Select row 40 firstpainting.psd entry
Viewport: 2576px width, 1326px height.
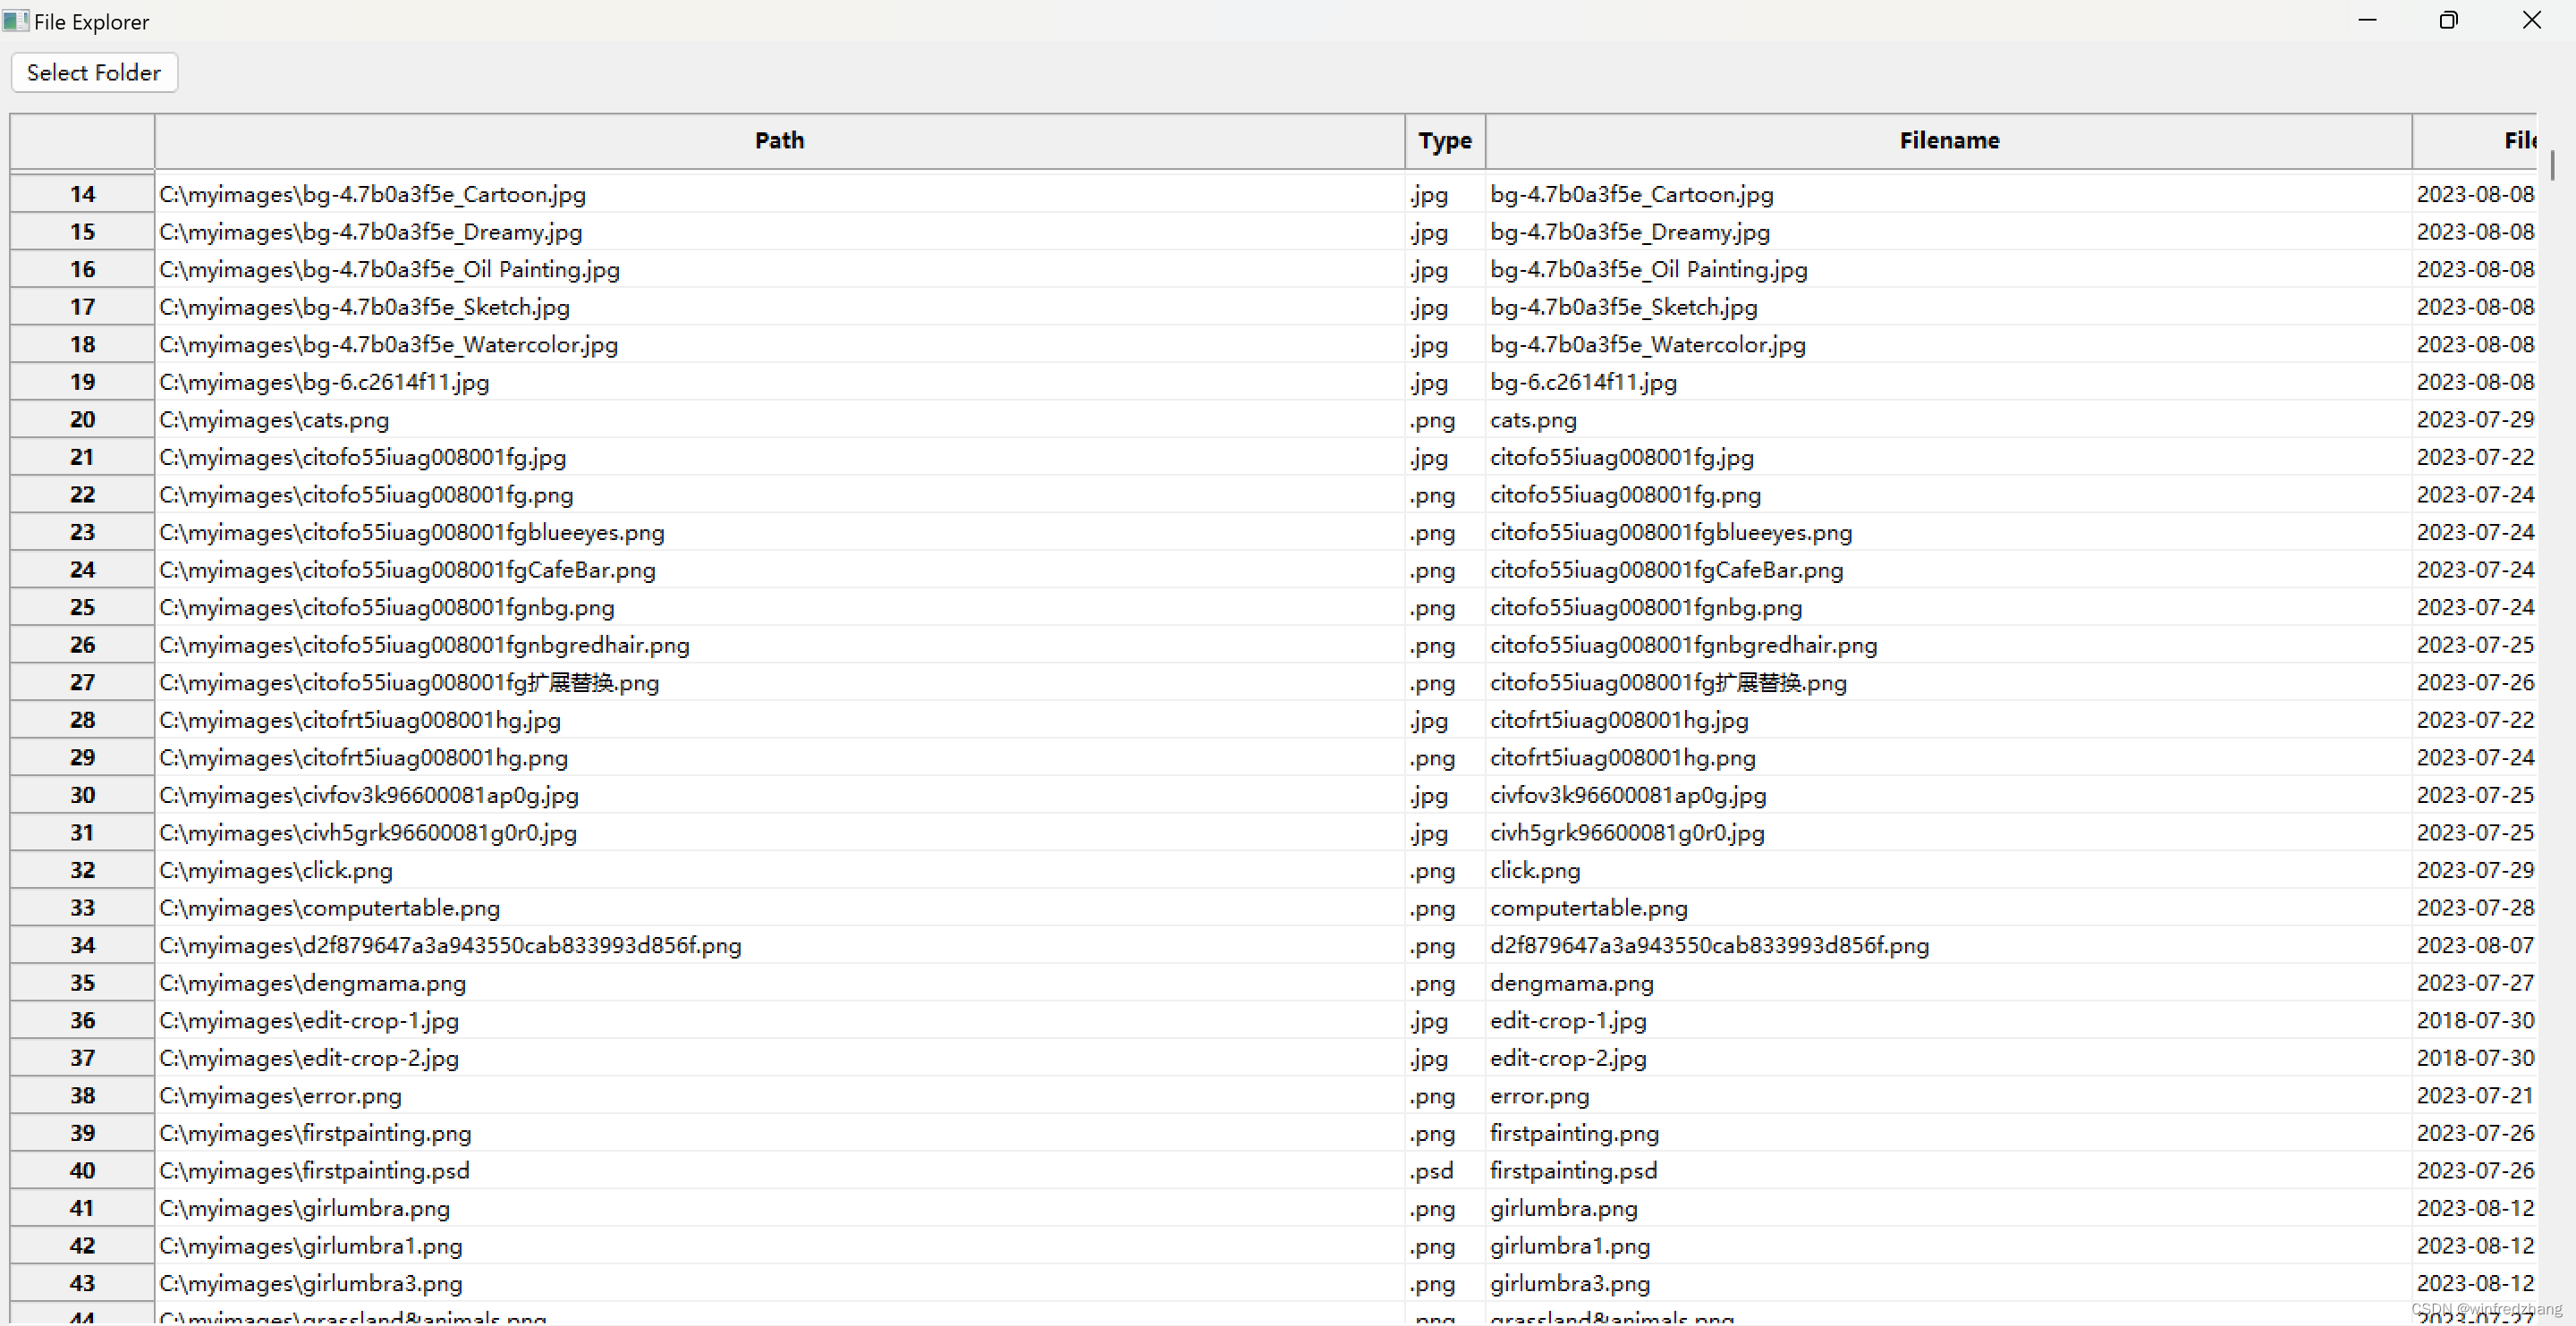778,1170
